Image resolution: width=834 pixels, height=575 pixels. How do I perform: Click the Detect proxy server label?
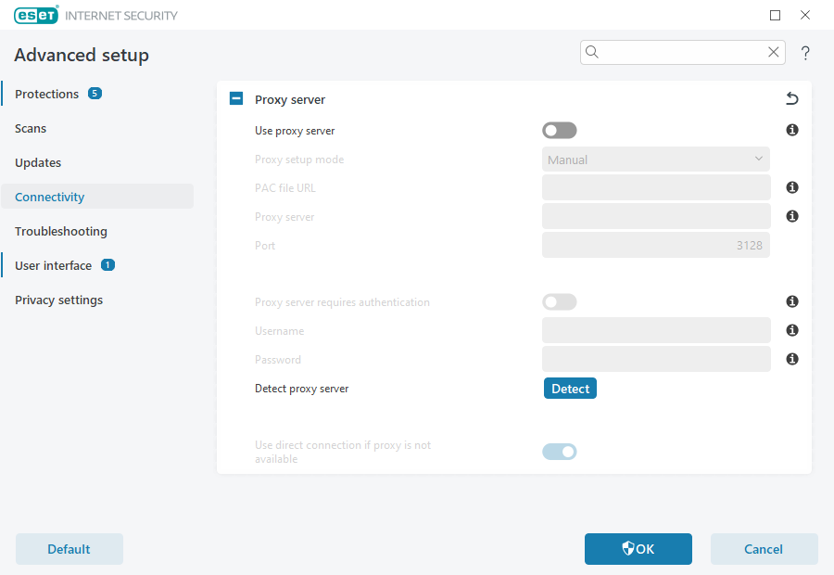[x=301, y=389]
